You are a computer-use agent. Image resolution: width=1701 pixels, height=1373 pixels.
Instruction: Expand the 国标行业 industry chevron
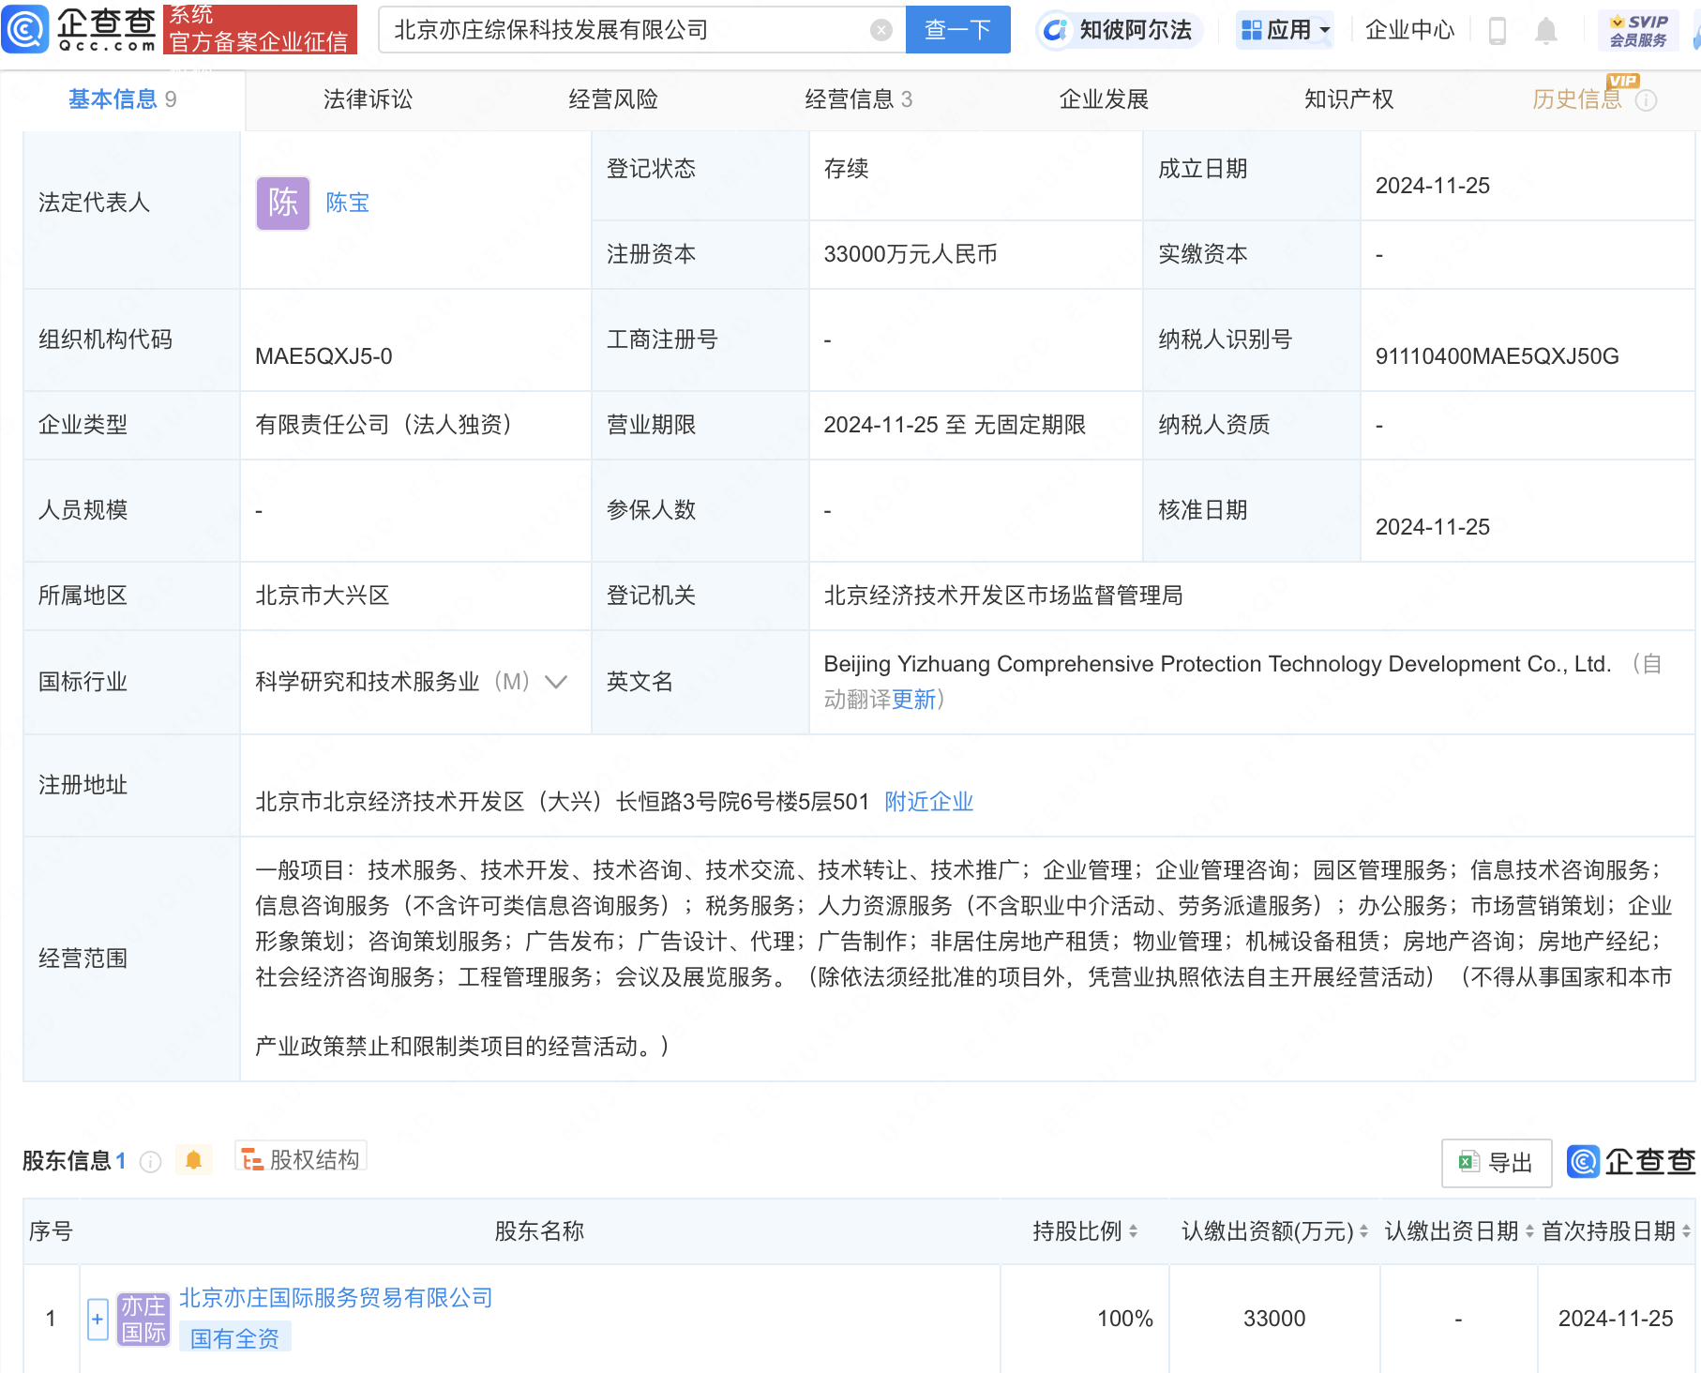pyautogui.click(x=556, y=682)
